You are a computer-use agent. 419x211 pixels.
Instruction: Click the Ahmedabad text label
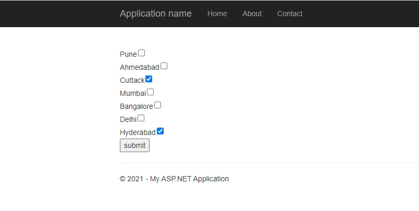point(140,67)
